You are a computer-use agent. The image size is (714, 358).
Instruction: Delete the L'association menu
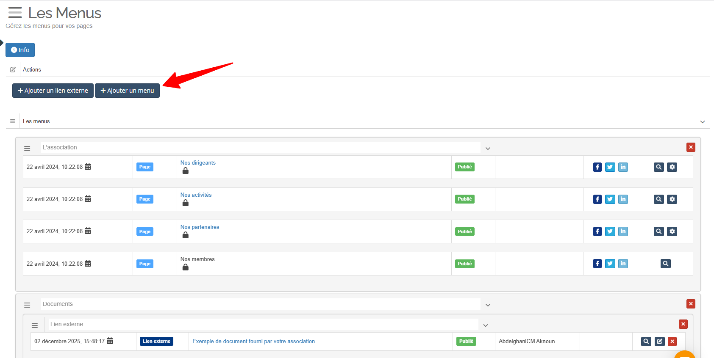click(691, 147)
